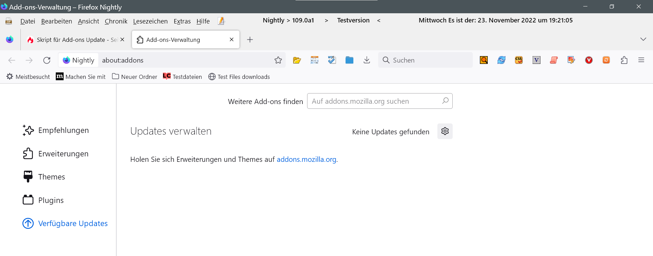Select Verfügbare Updates in sidebar
Image resolution: width=653 pixels, height=256 pixels.
72,223
